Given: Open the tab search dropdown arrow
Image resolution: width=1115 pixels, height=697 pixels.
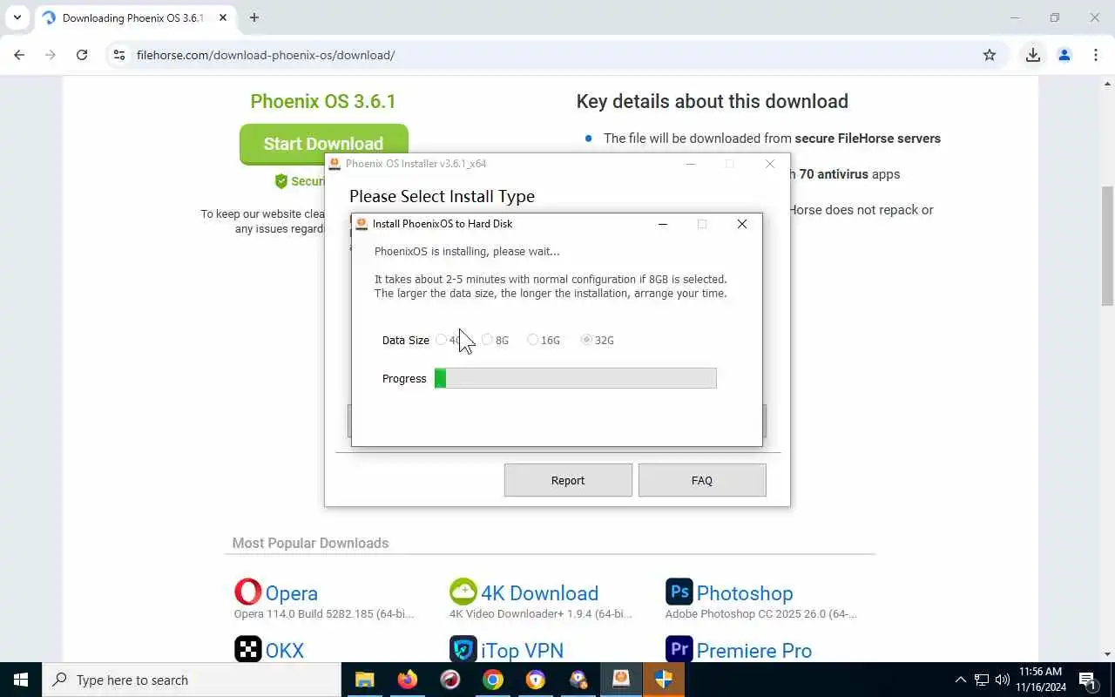Looking at the screenshot, I should click(17, 17).
